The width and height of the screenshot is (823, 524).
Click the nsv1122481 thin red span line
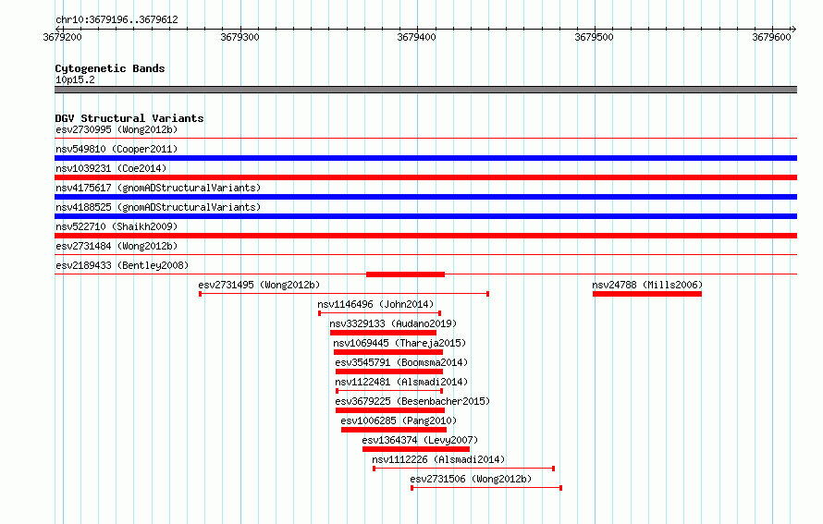pos(389,391)
